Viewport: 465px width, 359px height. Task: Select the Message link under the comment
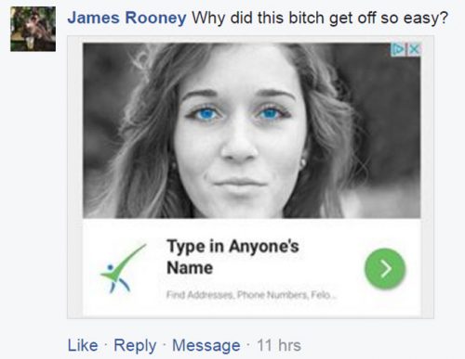pos(206,345)
